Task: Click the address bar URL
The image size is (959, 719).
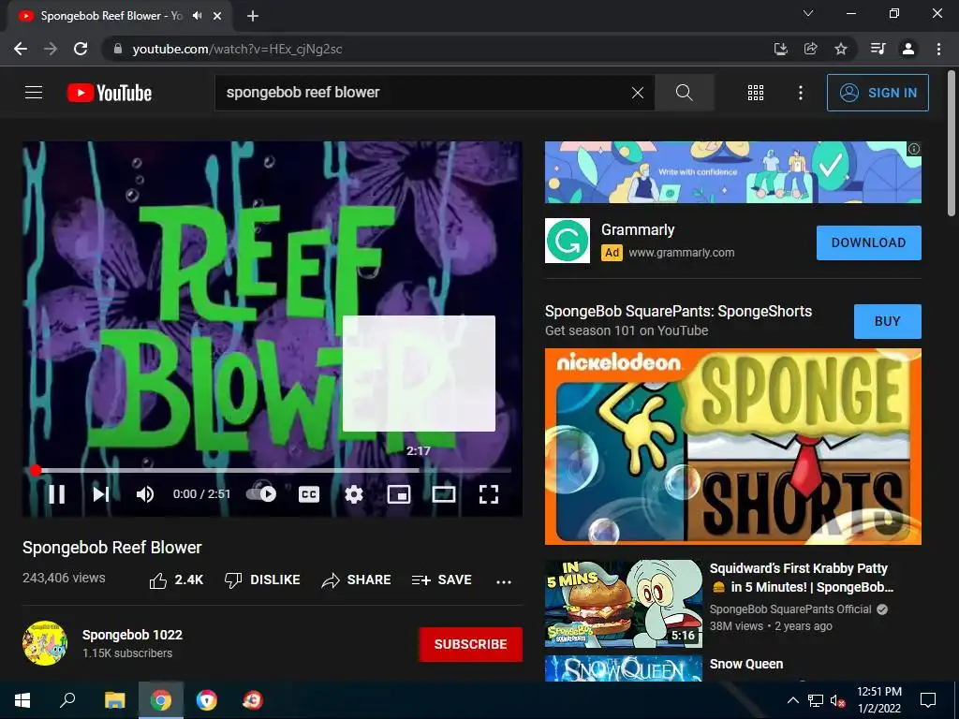Action: coord(237,49)
